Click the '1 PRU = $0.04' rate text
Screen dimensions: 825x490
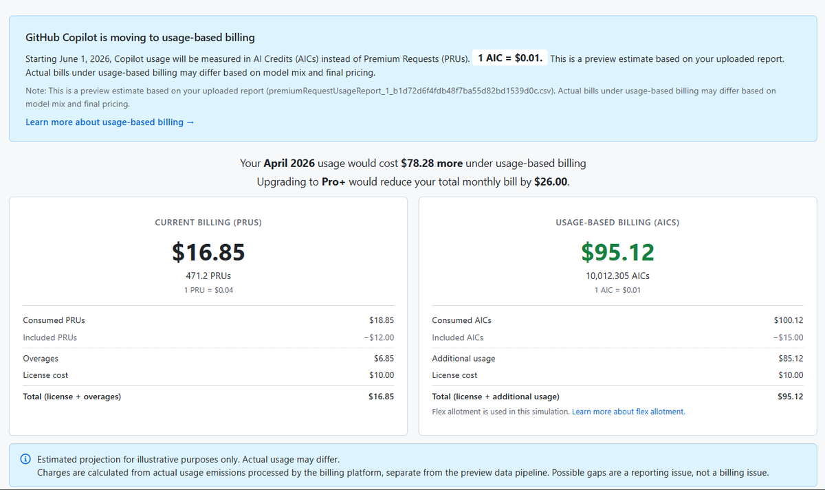(x=208, y=290)
